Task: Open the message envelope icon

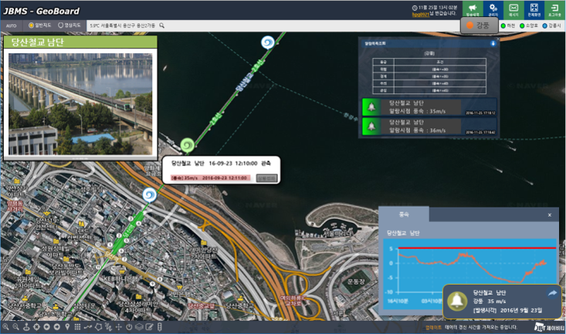Action: (x=513, y=9)
